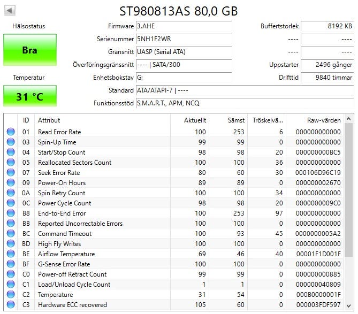
Task: Click the Firmware value field
Action: [x=184, y=26]
